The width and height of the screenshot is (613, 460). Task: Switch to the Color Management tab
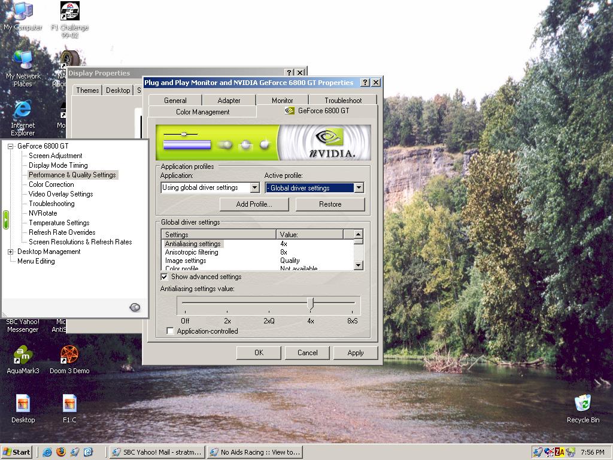tap(202, 112)
